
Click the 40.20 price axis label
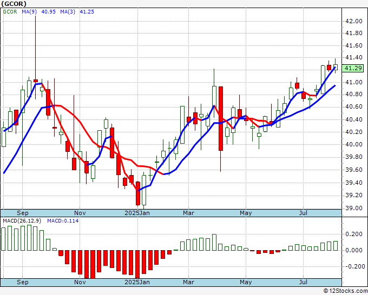pyautogui.click(x=354, y=132)
